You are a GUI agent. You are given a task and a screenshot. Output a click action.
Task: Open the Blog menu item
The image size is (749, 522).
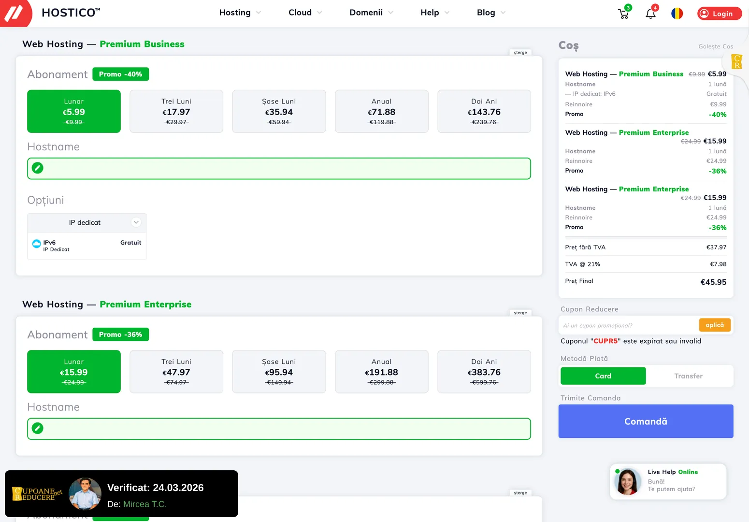click(x=490, y=13)
